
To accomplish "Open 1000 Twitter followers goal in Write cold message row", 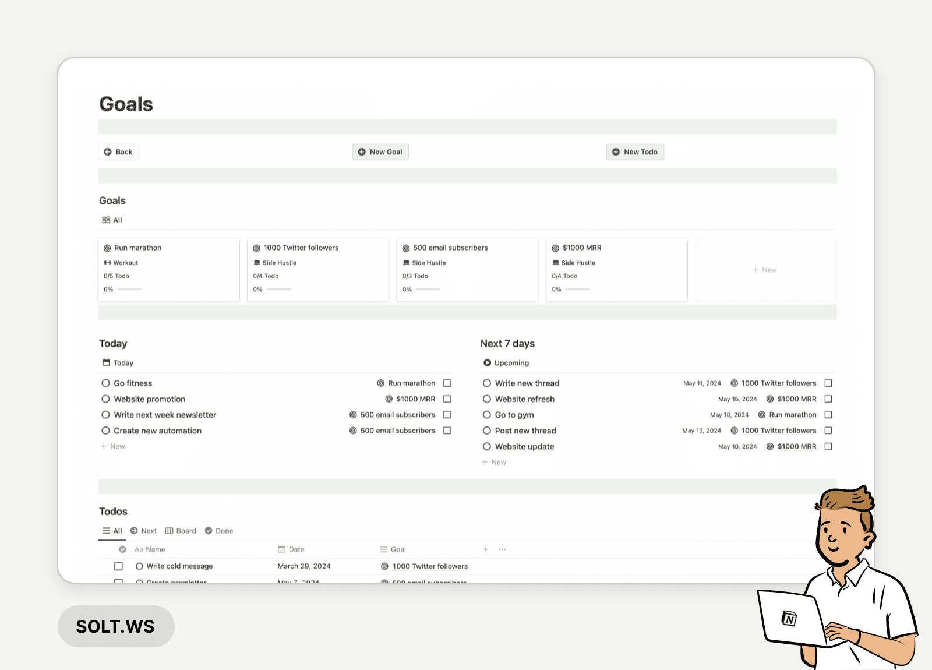I will point(424,566).
